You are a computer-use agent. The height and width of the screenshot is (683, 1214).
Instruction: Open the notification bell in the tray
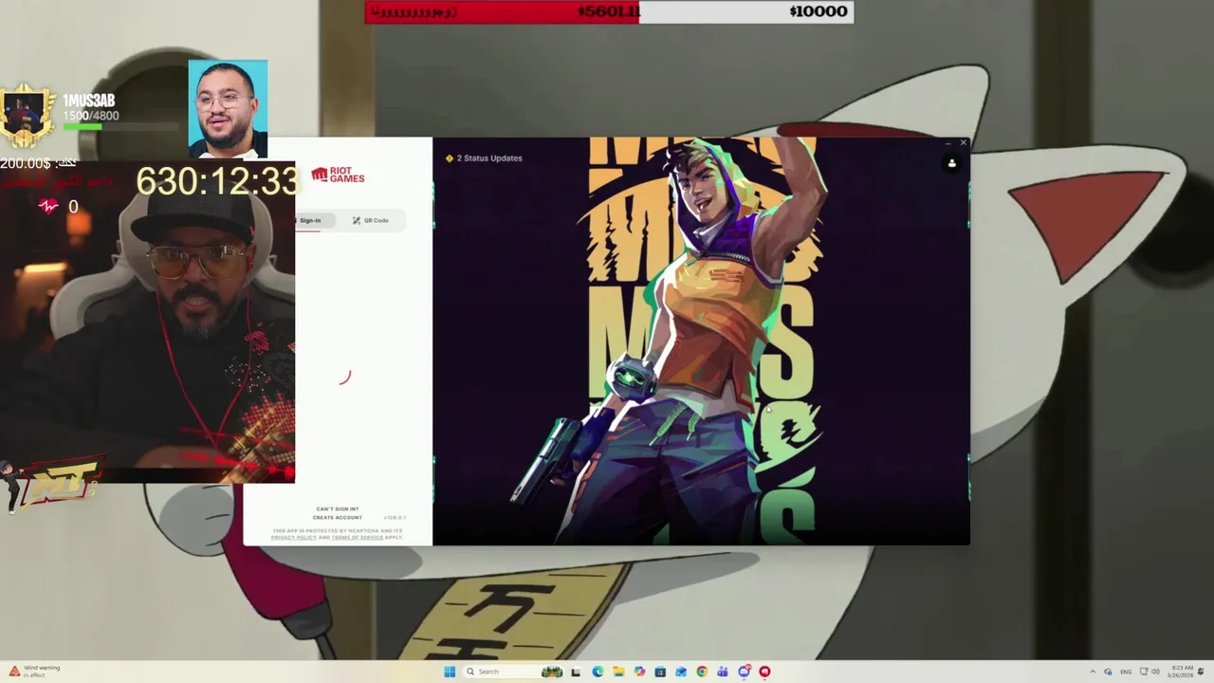[x=1201, y=672]
